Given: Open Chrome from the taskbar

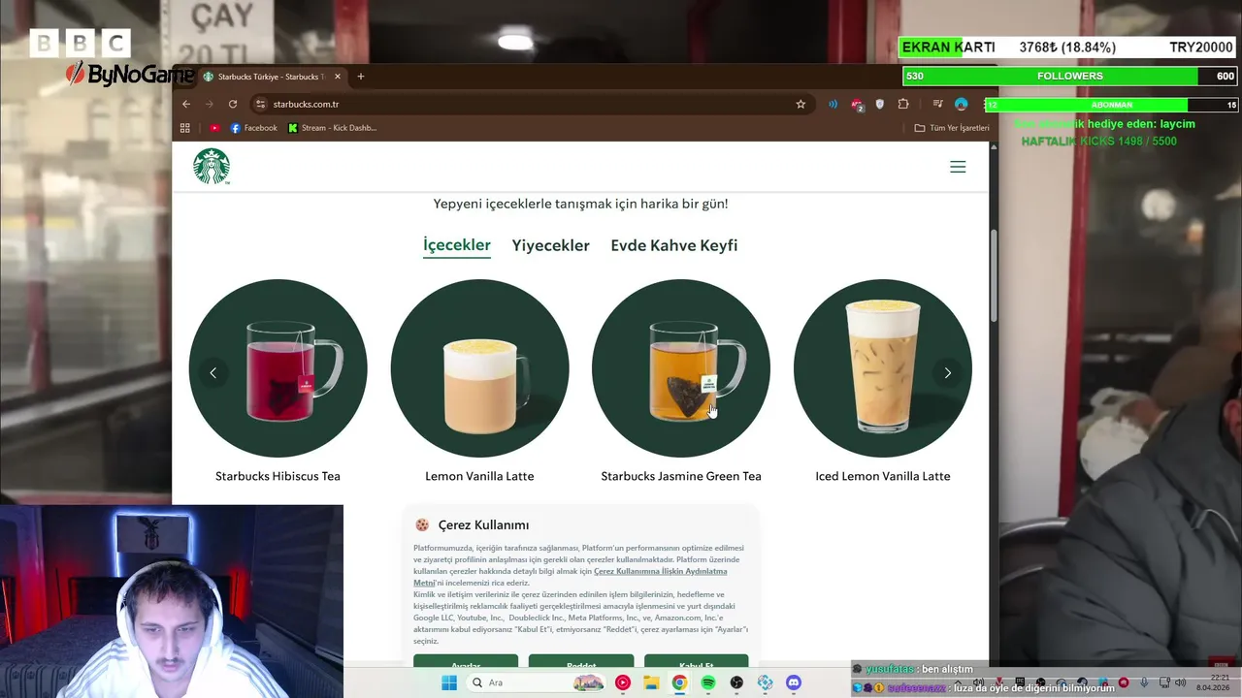Looking at the screenshot, I should point(679,682).
